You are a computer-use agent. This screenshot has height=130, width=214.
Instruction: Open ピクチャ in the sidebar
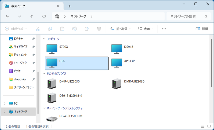click(x=18, y=39)
